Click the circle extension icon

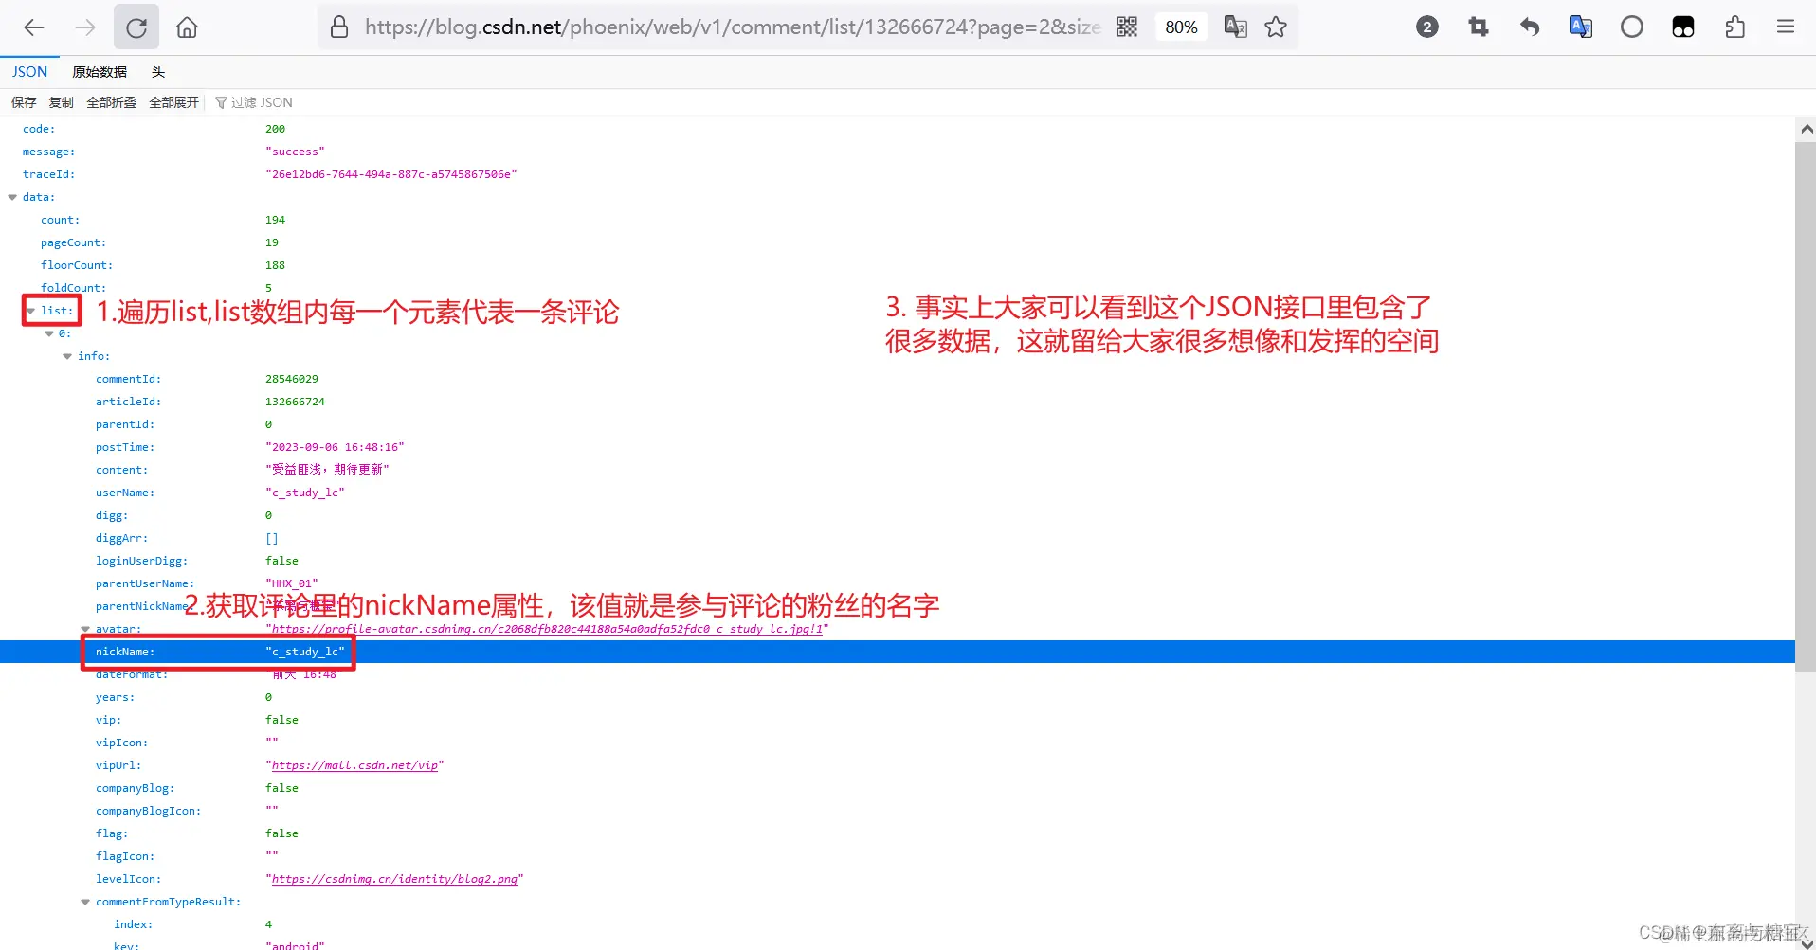1632,27
